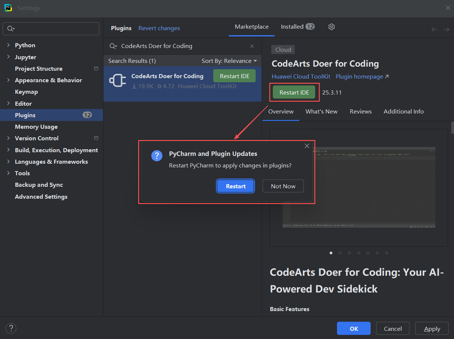The width and height of the screenshot is (454, 339).
Task: Click the plugin description scrollbar
Action: [453, 127]
